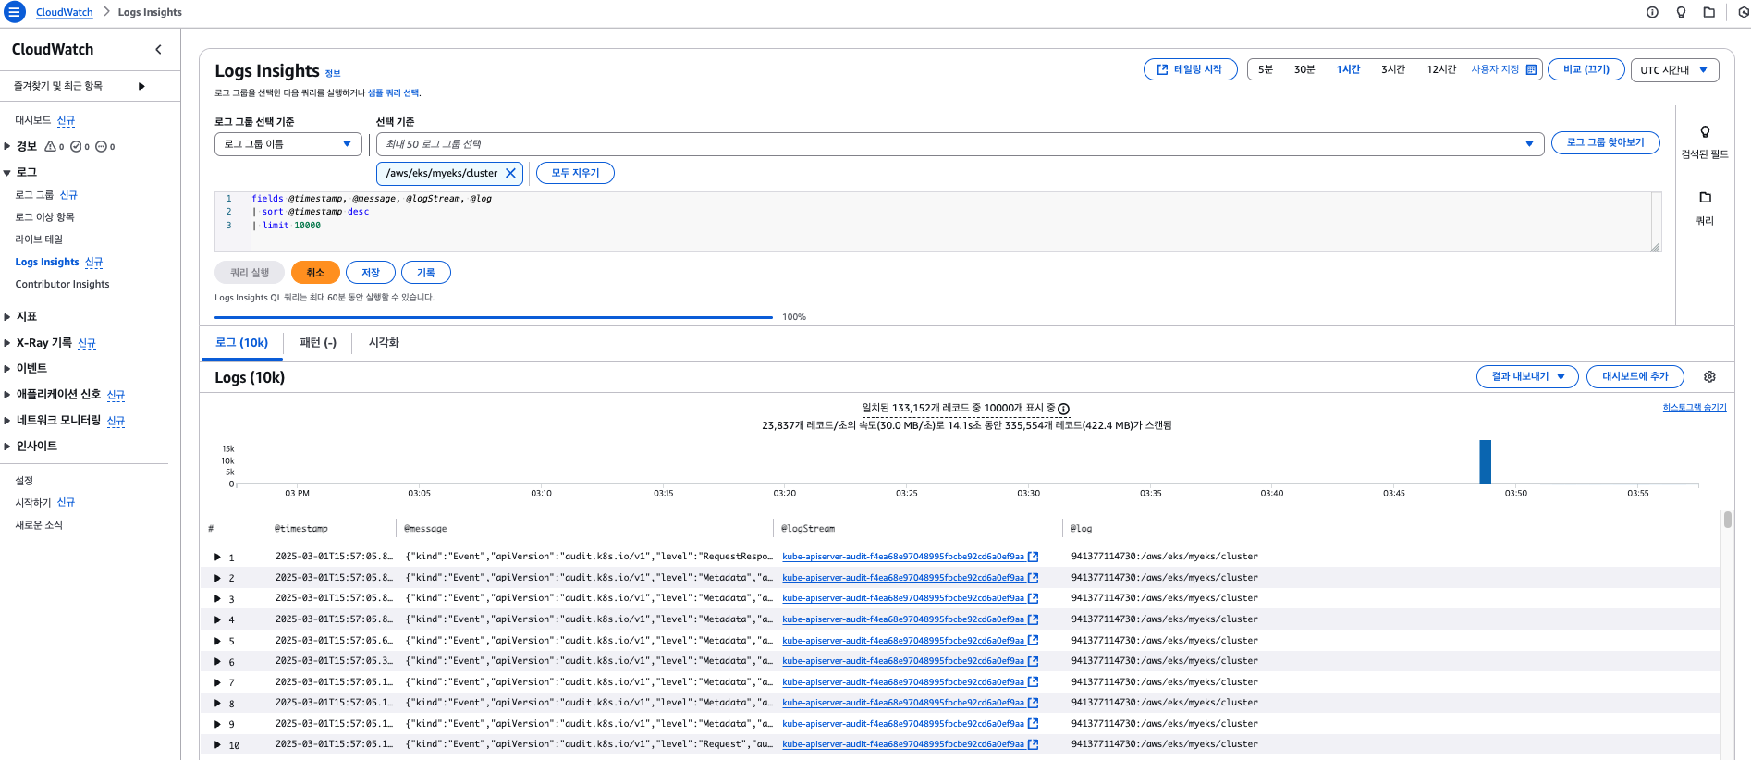
Task: Click the 모두 지우기 clear all button
Action: [x=575, y=173]
